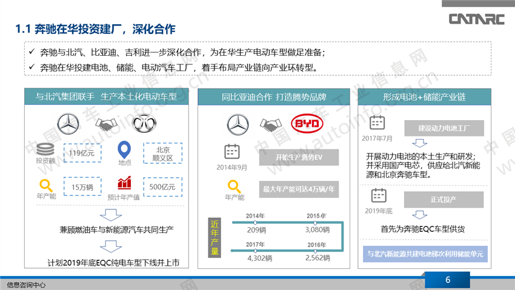Click text 首先为奔驰EQC车型供货
The height and width of the screenshot is (290, 515).
(423, 229)
